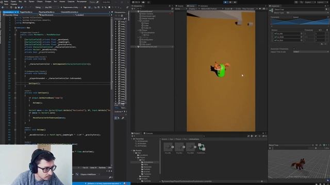Viewport: 330px width, 185px height.
Task: Open the Update() member dropdown
Action: tap(93, 15)
